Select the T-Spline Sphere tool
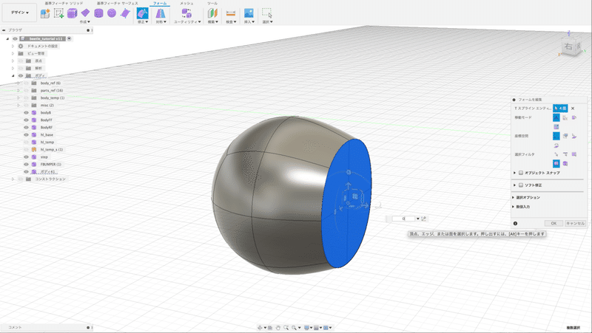 pos(112,13)
